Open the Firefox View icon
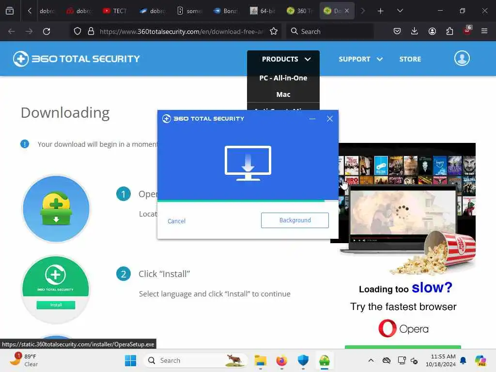This screenshot has height=372, width=496. tap(10, 11)
